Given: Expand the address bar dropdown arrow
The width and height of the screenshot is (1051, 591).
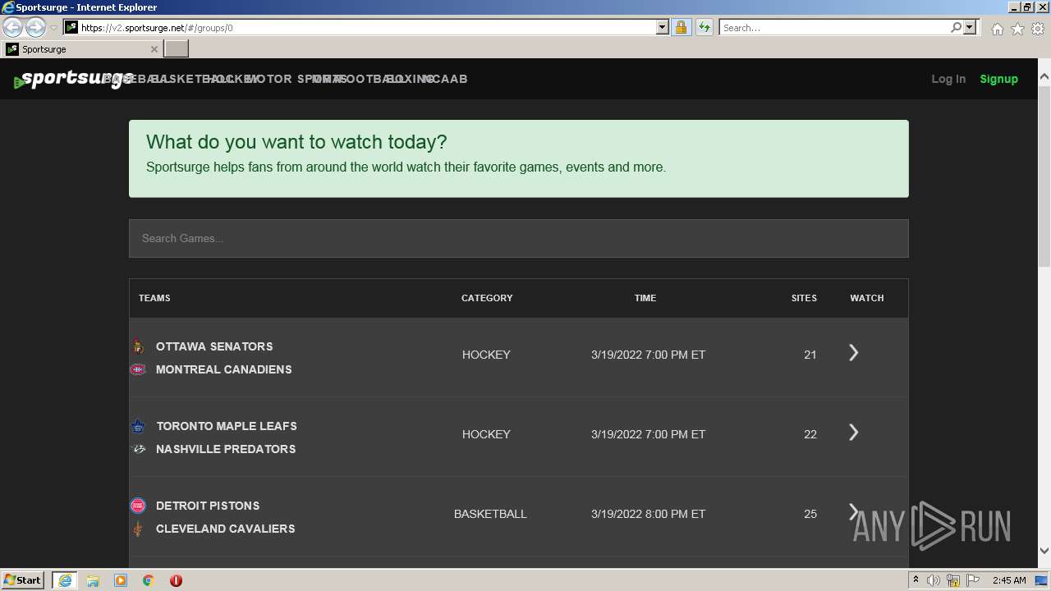Looking at the screenshot, I should pos(663,27).
